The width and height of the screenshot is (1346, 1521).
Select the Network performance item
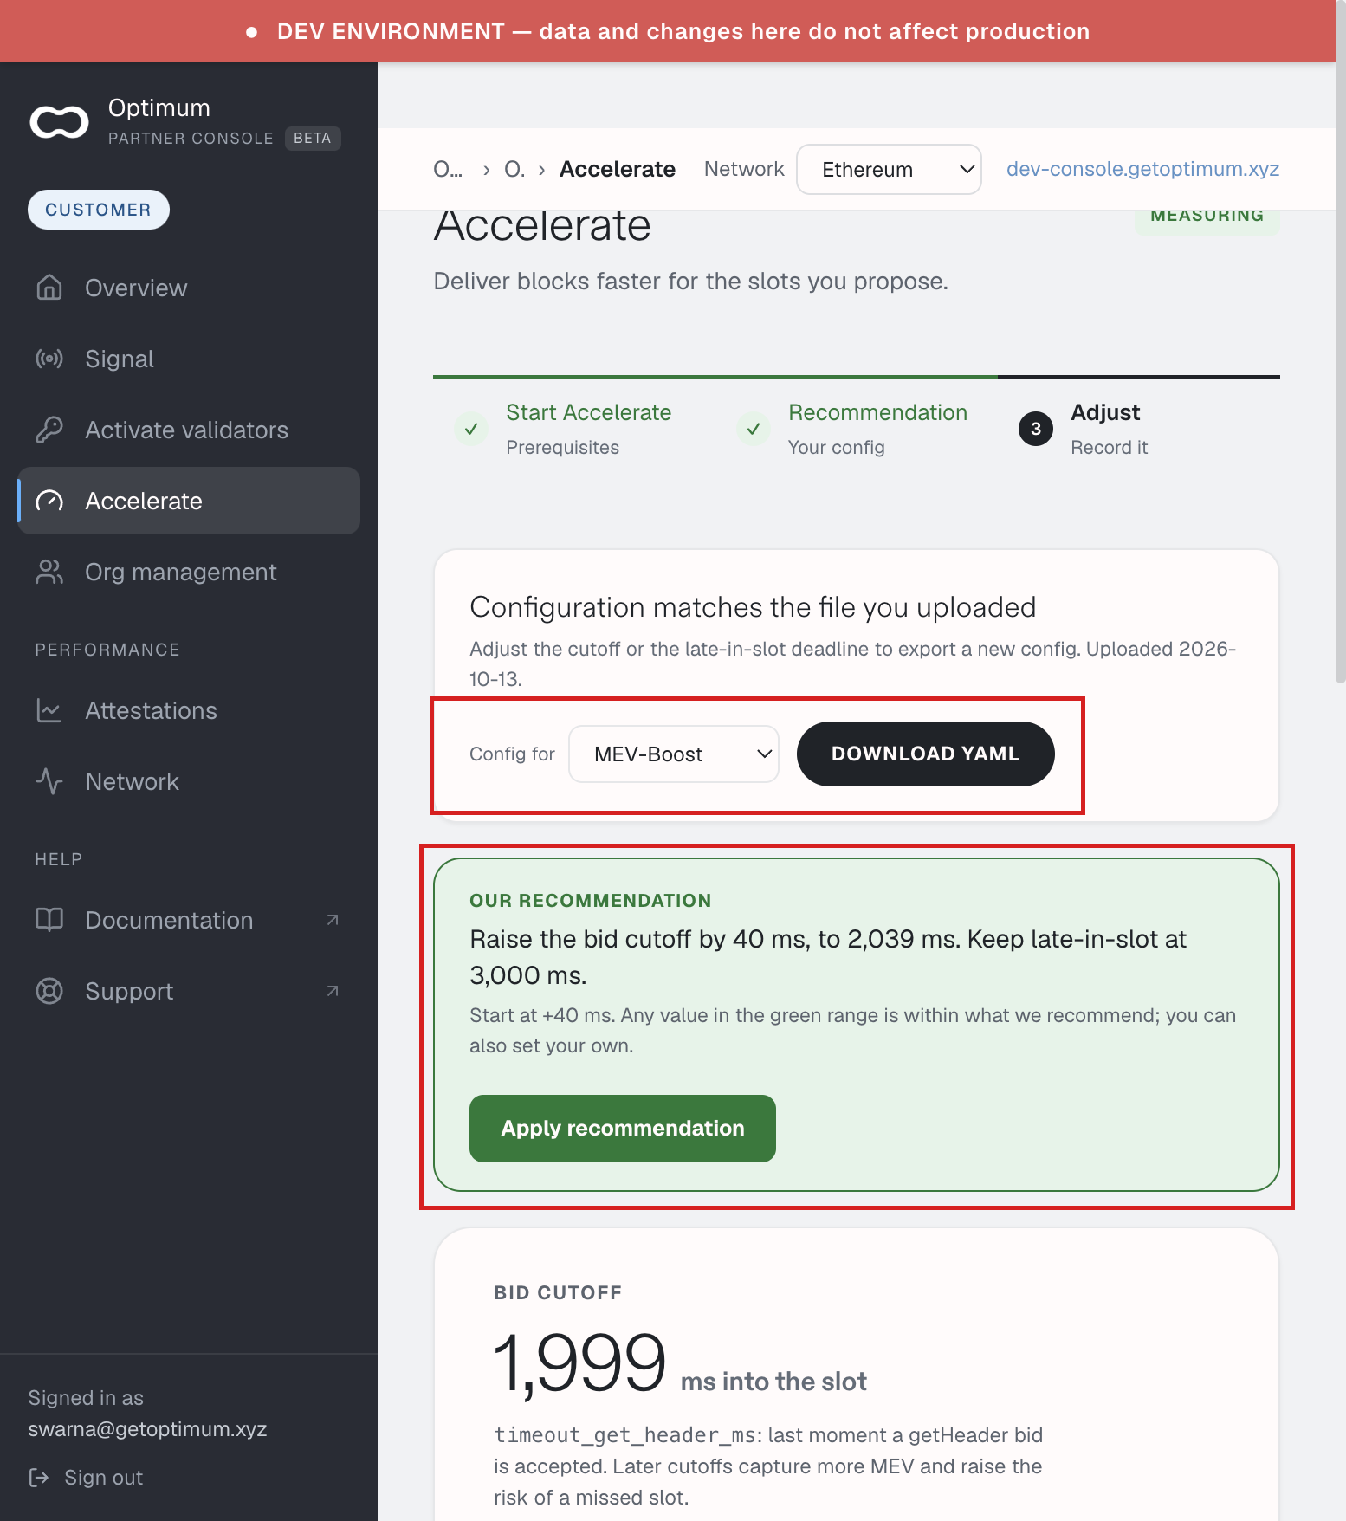pyautogui.click(x=189, y=781)
